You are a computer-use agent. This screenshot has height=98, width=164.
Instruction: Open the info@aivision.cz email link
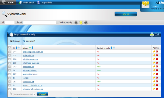pos(30,70)
